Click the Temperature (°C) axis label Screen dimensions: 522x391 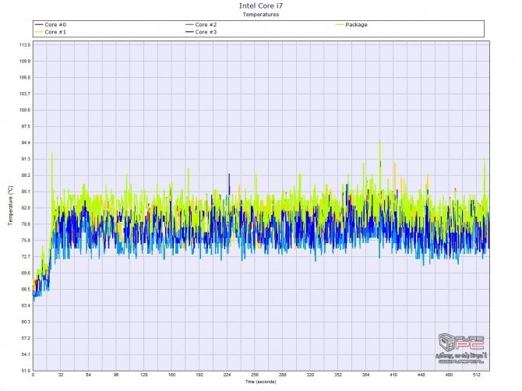(x=11, y=206)
